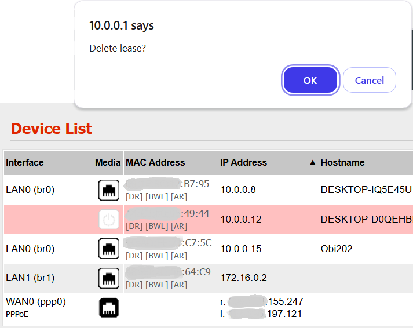Open [DR] link for C7:5C device

(x=134, y=256)
